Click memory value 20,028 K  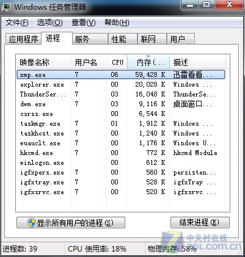click(150, 84)
